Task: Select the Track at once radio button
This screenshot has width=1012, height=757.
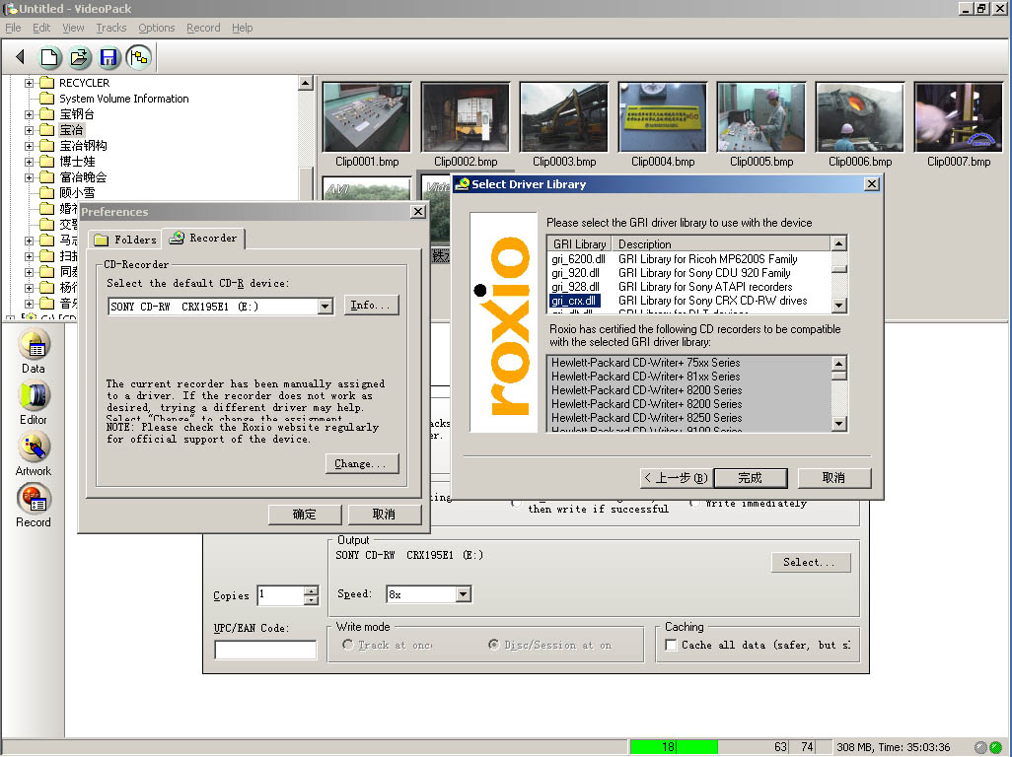Action: [348, 645]
